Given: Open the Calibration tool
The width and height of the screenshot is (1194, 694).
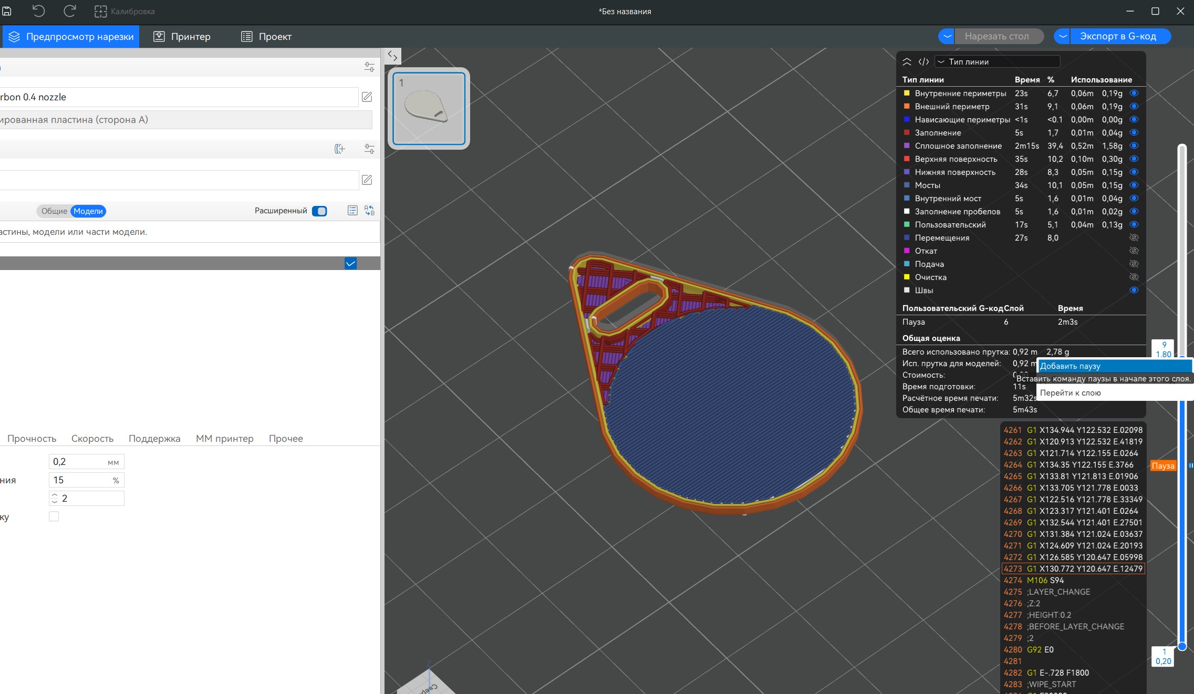Looking at the screenshot, I should coord(124,12).
